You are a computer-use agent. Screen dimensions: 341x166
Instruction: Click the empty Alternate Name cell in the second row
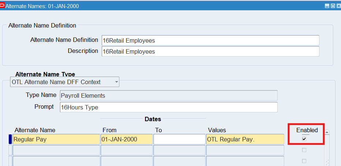[x=56, y=150]
